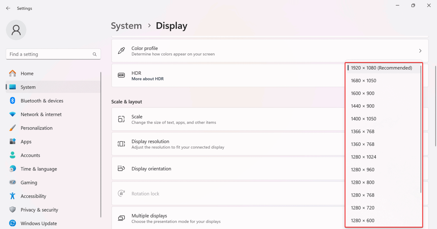
Task: Open the Home section in sidebar
Action: (x=27, y=74)
